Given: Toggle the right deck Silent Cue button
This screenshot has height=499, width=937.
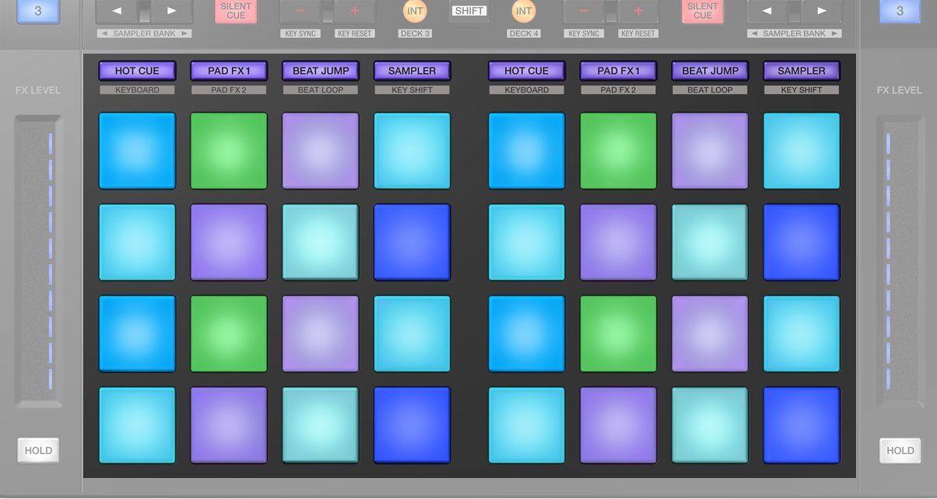Looking at the screenshot, I should [703, 12].
